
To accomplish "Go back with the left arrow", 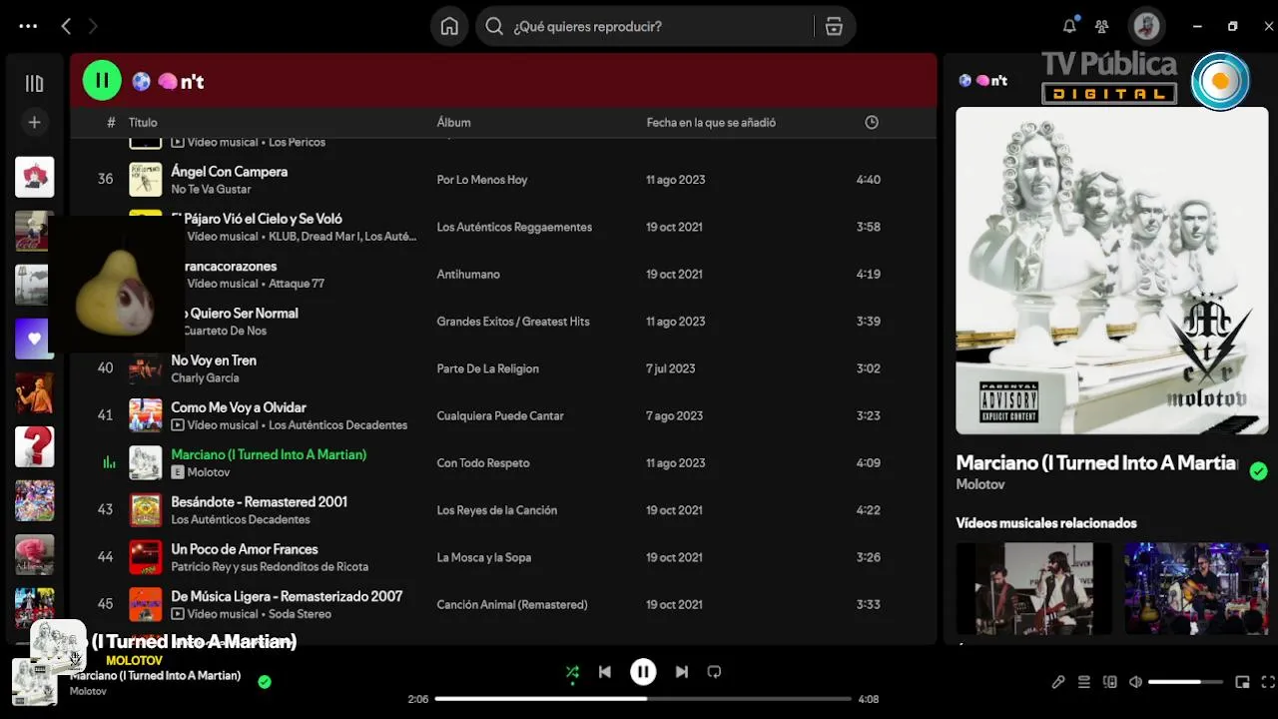I will pyautogui.click(x=66, y=27).
